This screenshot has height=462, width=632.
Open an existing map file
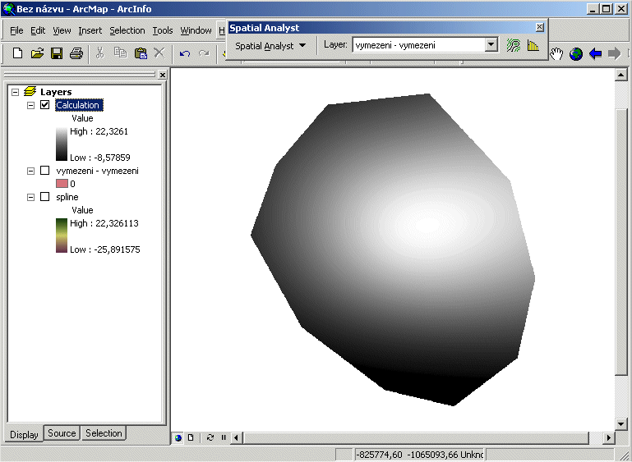coord(37,53)
